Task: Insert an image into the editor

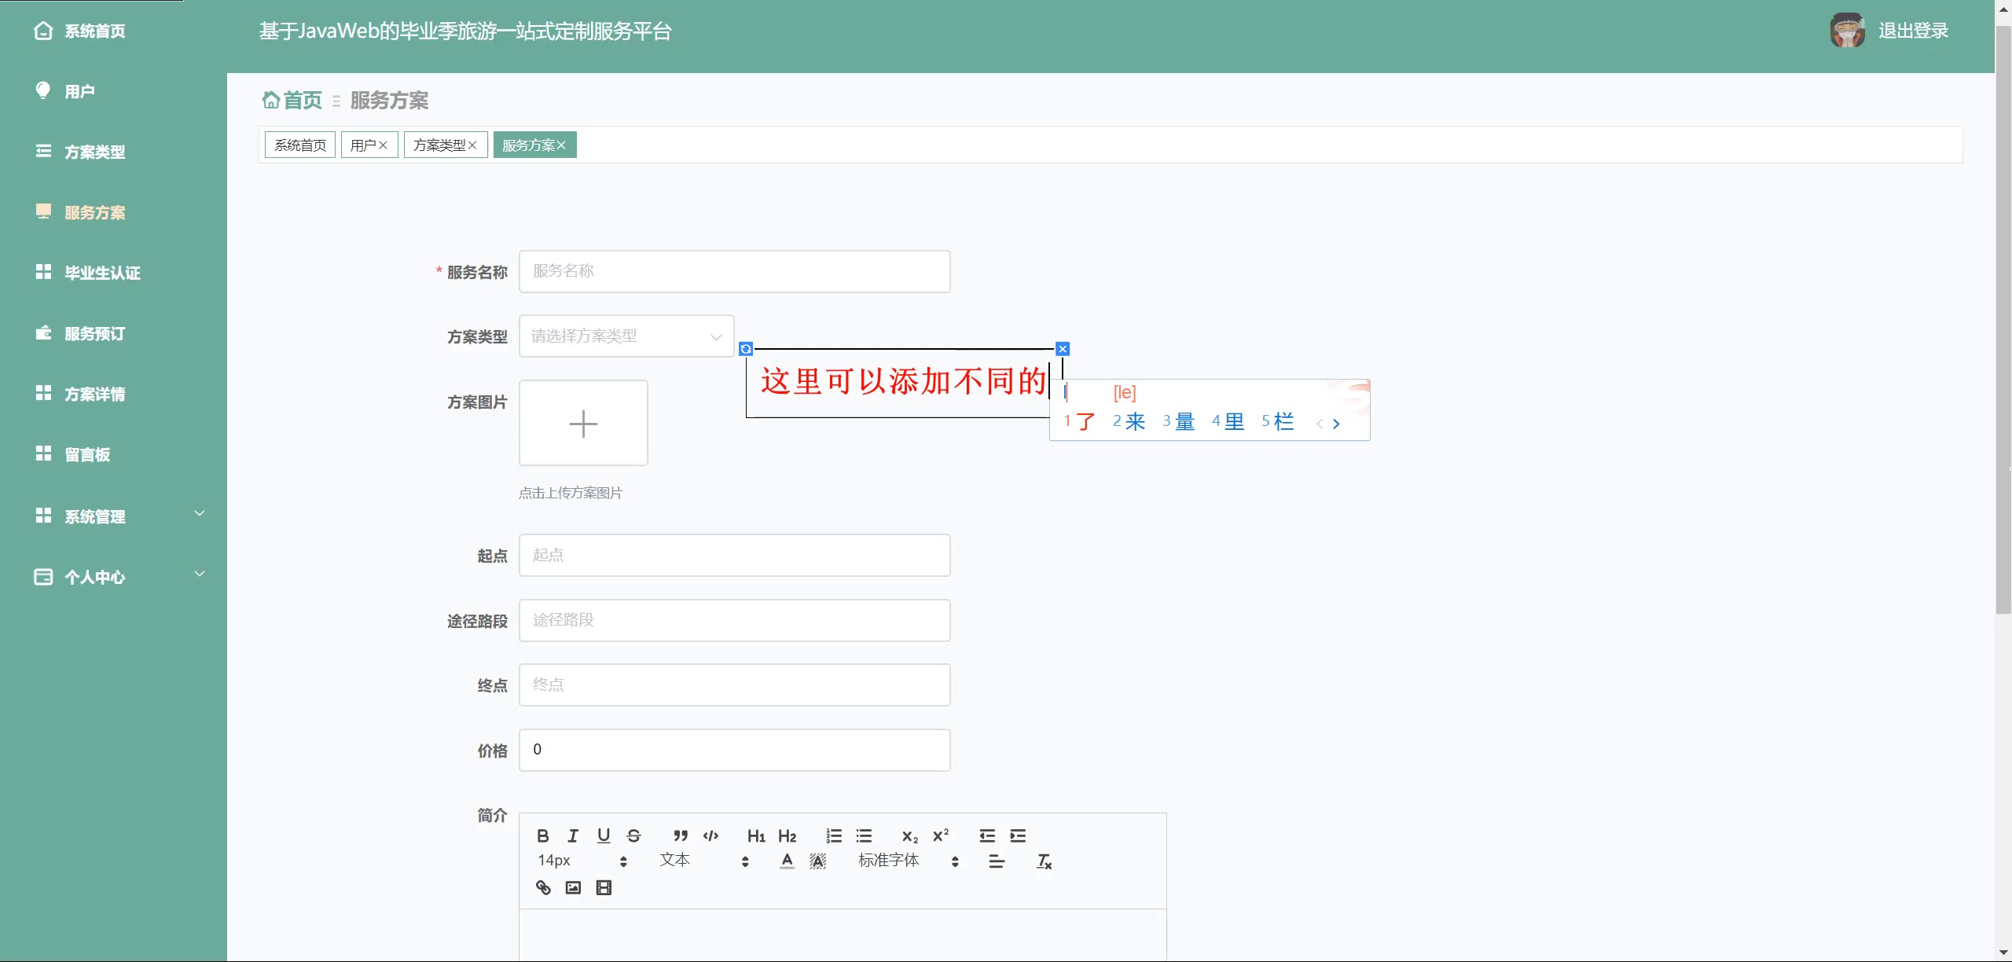Action: (573, 887)
